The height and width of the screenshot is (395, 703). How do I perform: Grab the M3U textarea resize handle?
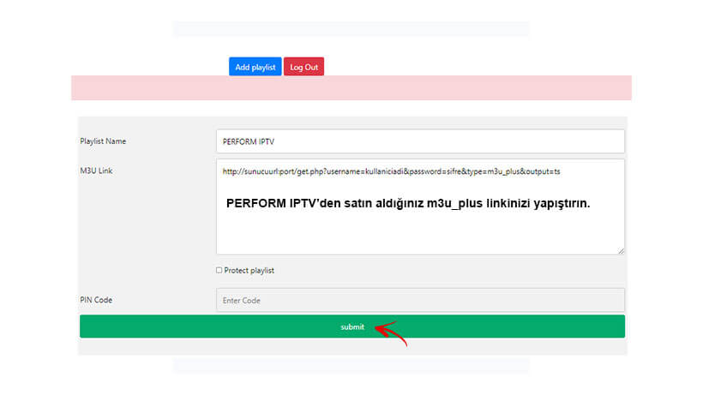(621, 251)
